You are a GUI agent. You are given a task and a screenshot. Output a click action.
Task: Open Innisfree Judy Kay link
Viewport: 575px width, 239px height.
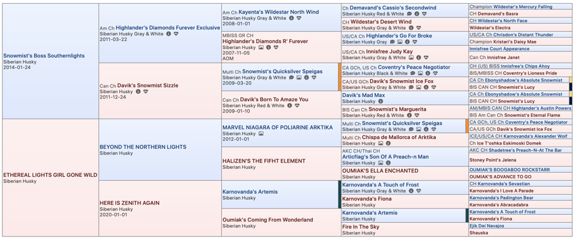389,52
